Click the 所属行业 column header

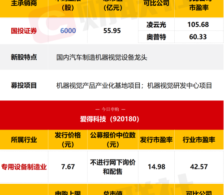24,140
